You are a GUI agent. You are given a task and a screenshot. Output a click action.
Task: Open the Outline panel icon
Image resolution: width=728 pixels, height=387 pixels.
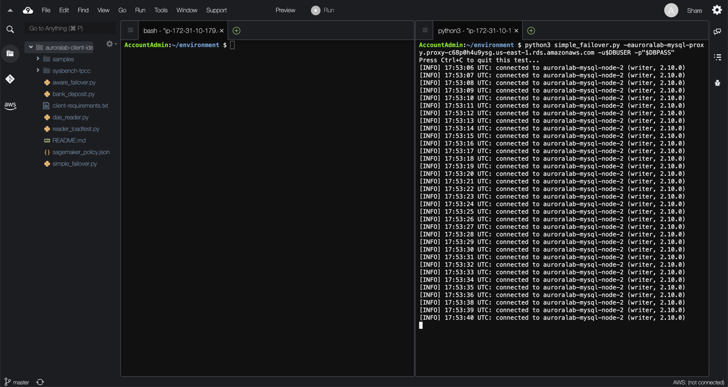pyautogui.click(x=717, y=57)
